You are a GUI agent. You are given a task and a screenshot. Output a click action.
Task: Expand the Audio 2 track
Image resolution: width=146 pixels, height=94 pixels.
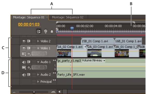(x=38, y=74)
